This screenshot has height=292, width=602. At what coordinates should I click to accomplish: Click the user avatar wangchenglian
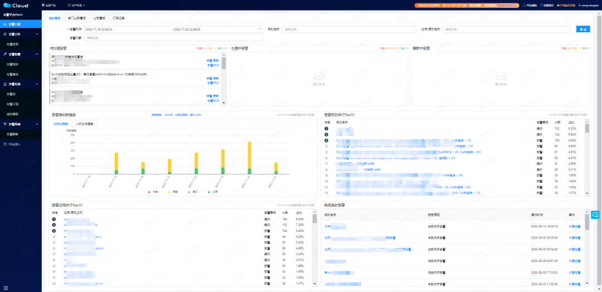(580, 6)
